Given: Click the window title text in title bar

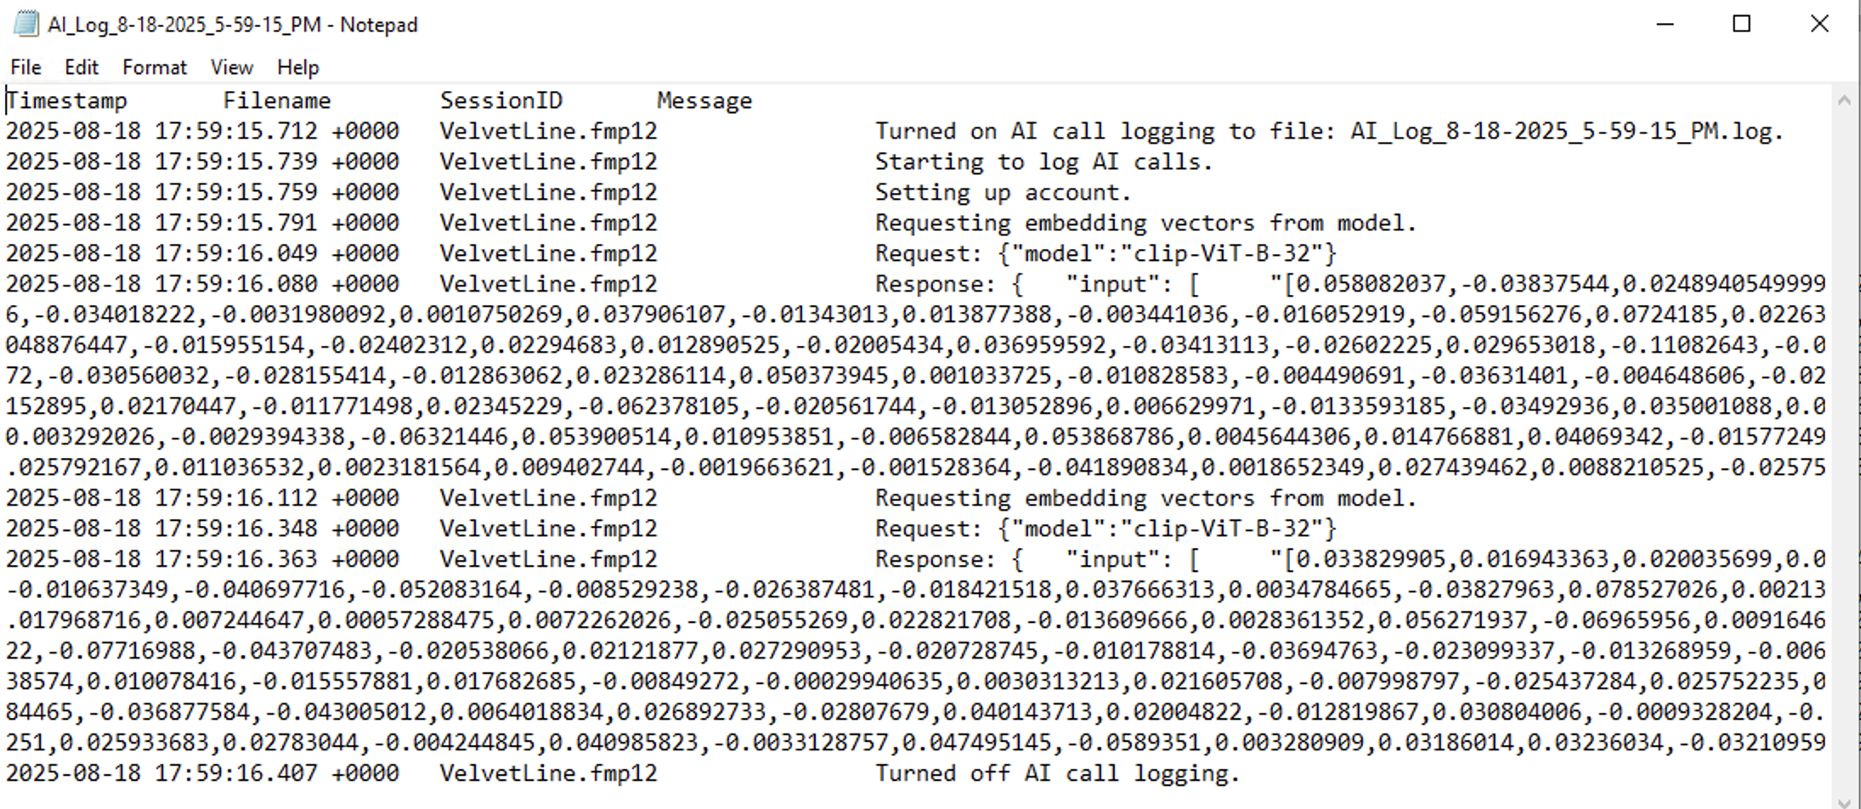Looking at the screenshot, I should coord(232,25).
